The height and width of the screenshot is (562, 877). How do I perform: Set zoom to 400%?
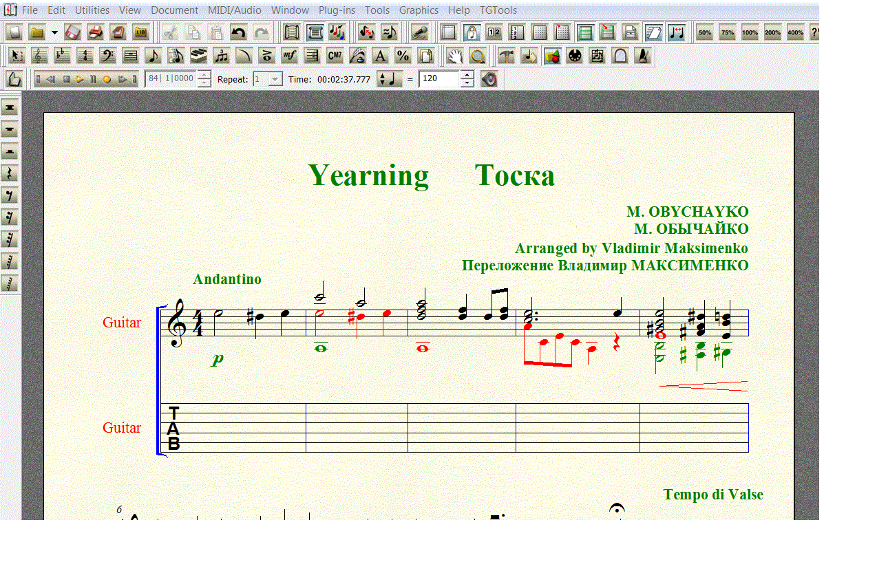(795, 32)
